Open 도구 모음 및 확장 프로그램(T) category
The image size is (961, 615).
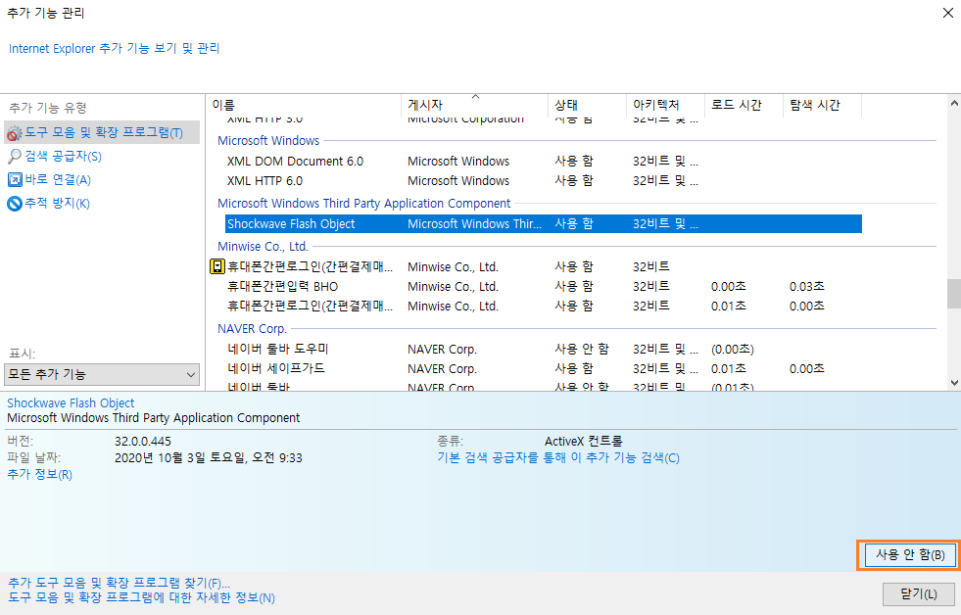click(104, 132)
